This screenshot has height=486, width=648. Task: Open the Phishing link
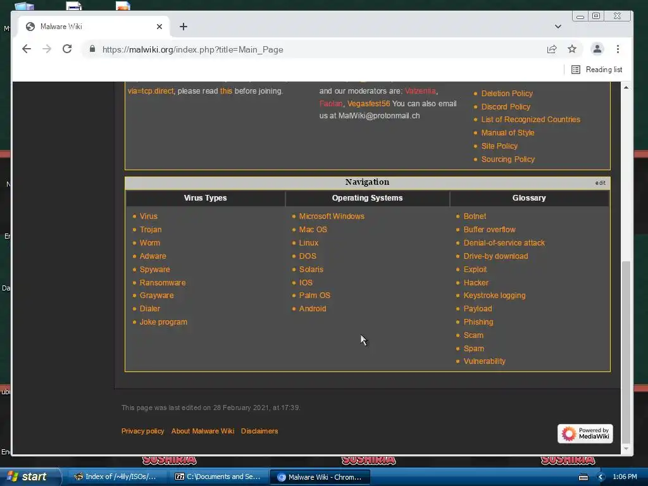click(478, 322)
